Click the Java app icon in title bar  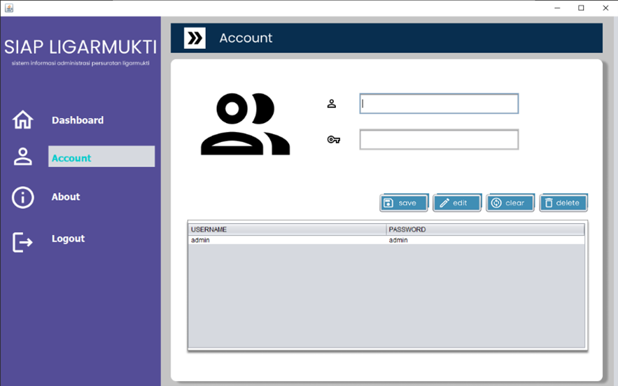coord(8,8)
